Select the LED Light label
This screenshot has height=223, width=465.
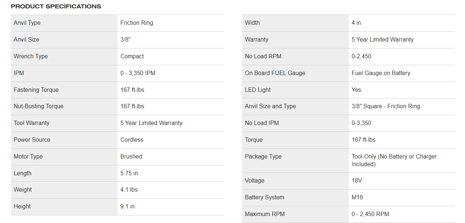[258, 90]
